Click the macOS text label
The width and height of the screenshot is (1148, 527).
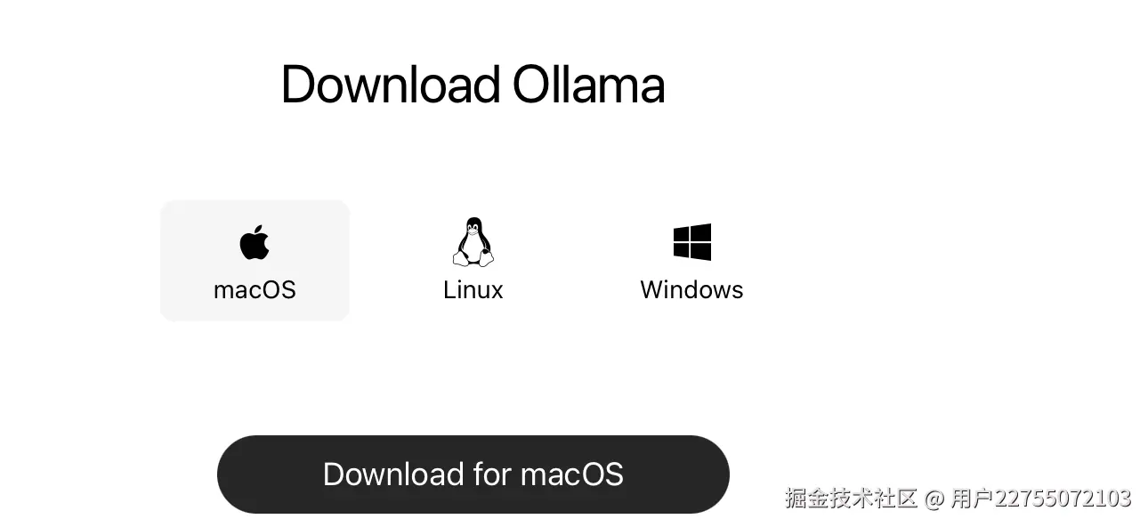255,290
